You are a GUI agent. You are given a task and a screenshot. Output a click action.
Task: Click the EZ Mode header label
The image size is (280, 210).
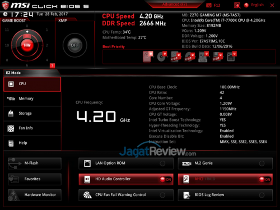click(x=13, y=73)
